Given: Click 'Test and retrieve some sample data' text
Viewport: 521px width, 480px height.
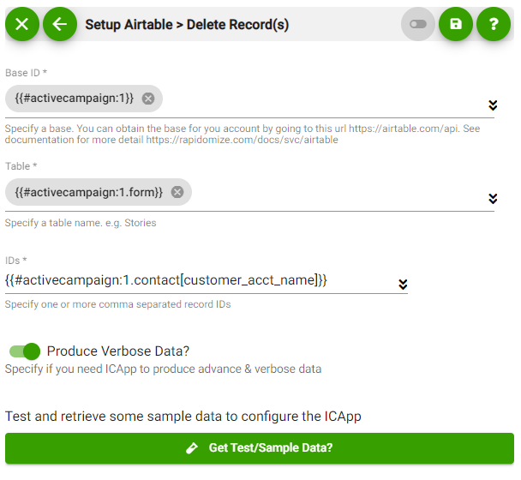Looking at the screenshot, I should point(183,417).
